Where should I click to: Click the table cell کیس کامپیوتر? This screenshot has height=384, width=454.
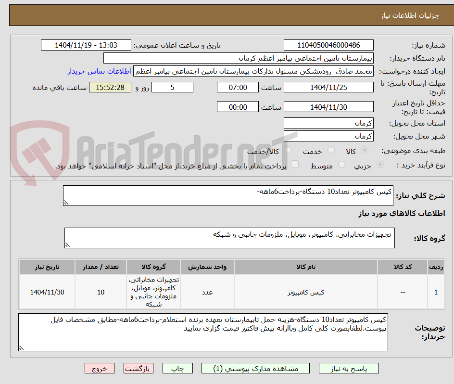coord(306,292)
